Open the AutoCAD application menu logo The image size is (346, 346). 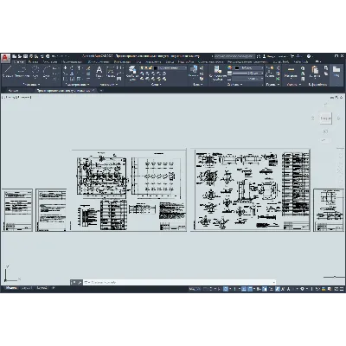coord(5,58)
